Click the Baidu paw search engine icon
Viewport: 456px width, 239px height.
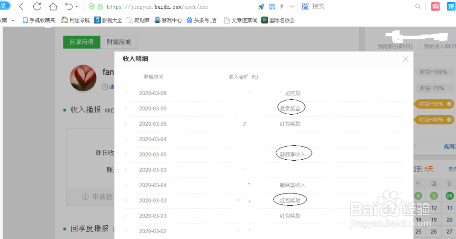coord(306,6)
